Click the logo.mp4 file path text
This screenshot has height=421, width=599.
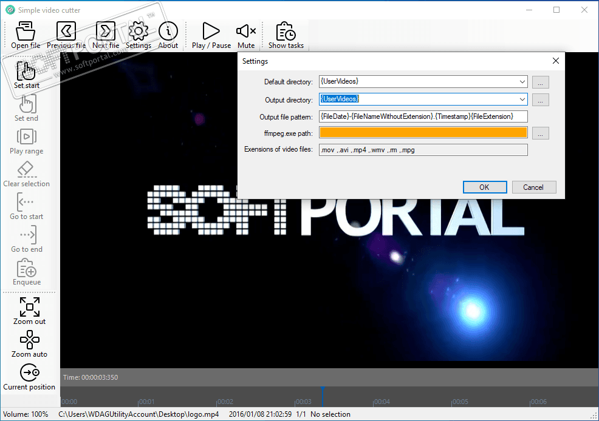coord(139,414)
